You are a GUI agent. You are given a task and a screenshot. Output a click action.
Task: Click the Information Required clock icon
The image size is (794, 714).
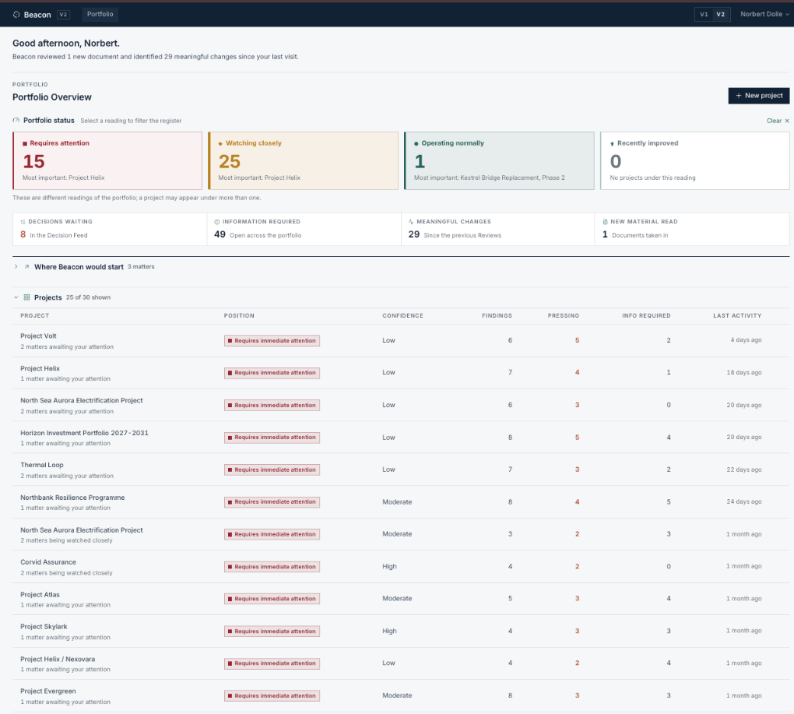[x=216, y=222]
